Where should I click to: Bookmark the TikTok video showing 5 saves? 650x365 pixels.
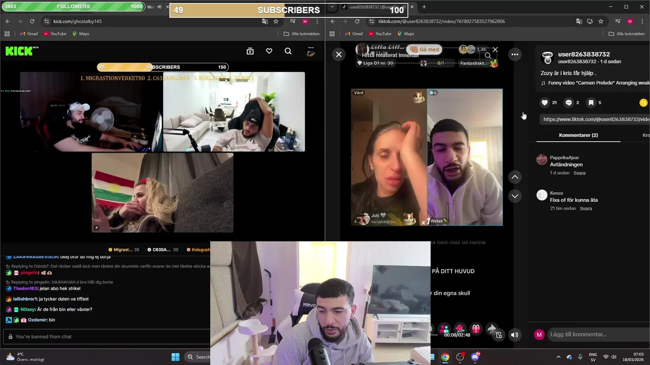click(x=591, y=102)
